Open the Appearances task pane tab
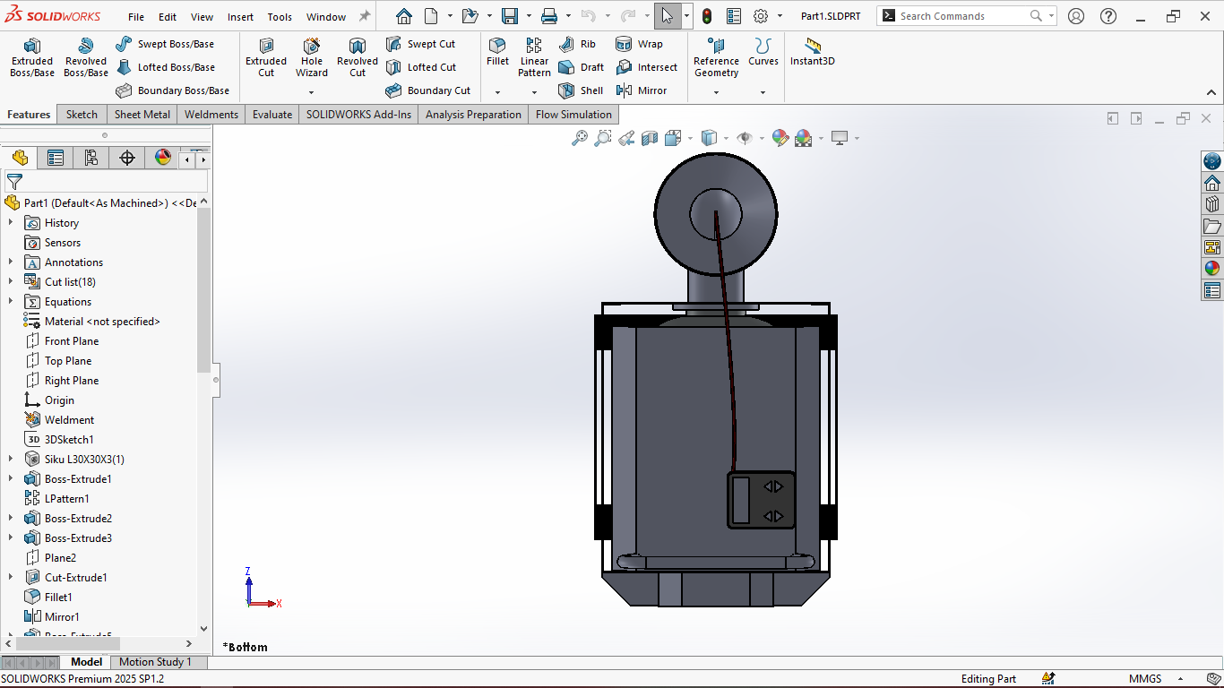 1212,268
